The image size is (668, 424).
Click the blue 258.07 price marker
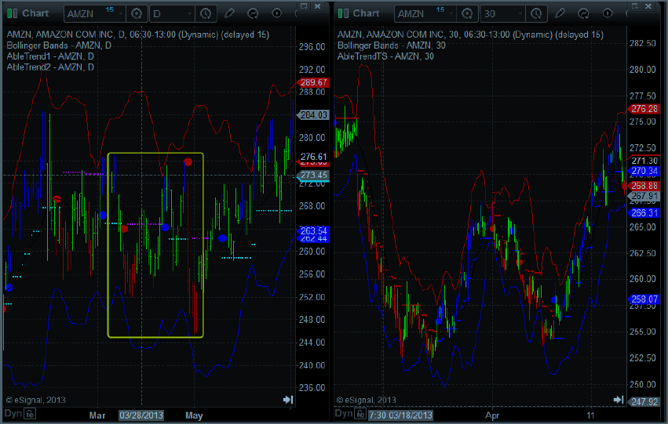click(644, 299)
